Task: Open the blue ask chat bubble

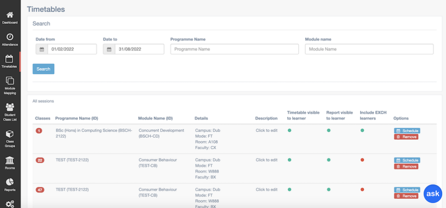Action: 432,193
